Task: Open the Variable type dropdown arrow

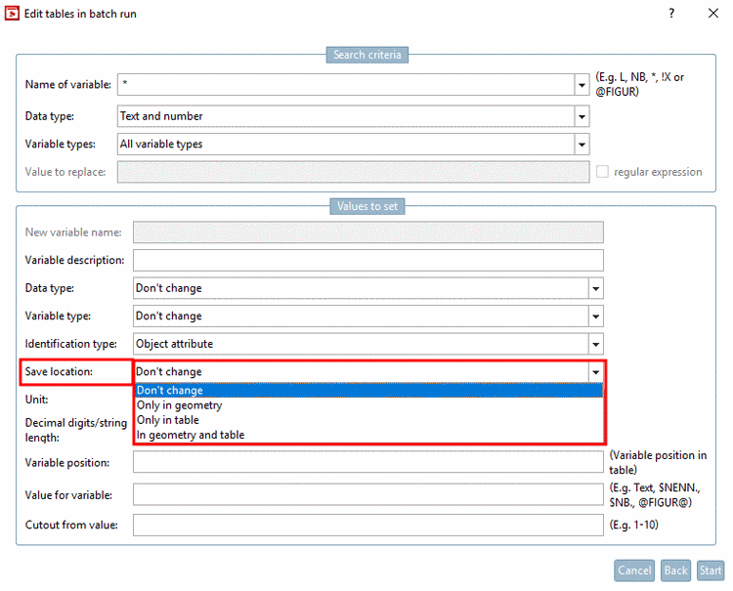Action: [595, 317]
